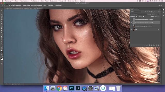This screenshot has height=92, width=165.
Task: Filter layers by type layers icon
Action: (x=150, y=12)
